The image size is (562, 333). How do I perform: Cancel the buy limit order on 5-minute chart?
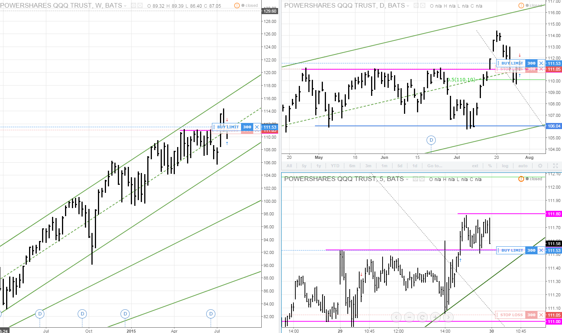541,251
